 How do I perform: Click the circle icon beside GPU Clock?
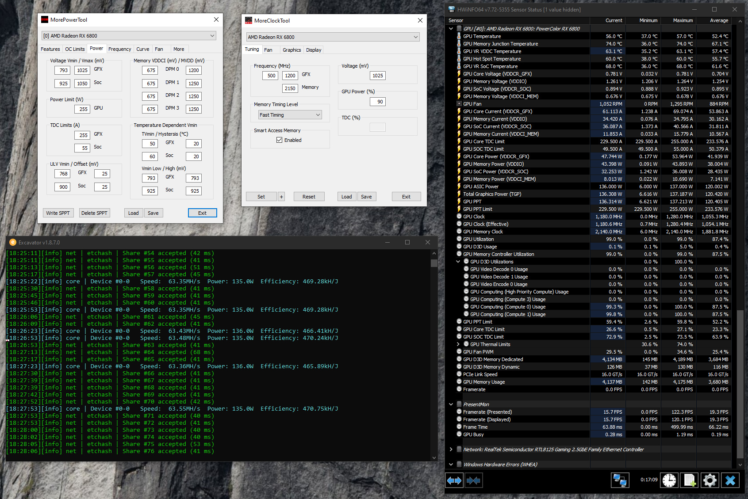(x=459, y=217)
